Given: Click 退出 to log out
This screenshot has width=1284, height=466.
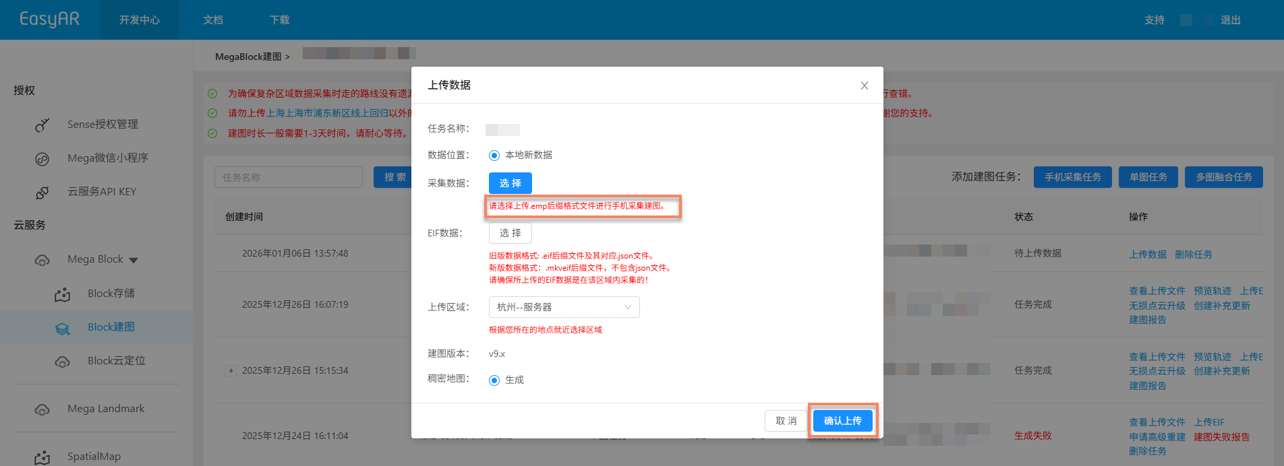Looking at the screenshot, I should tap(1231, 20).
